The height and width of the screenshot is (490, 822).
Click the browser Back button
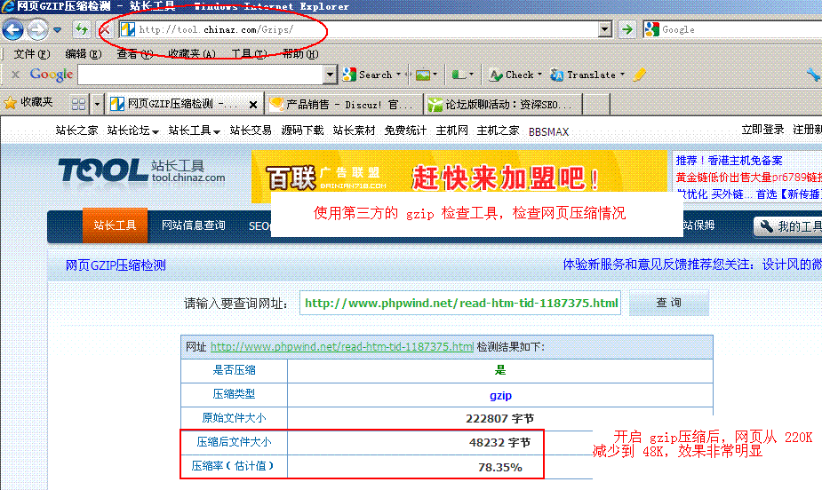coord(12,29)
